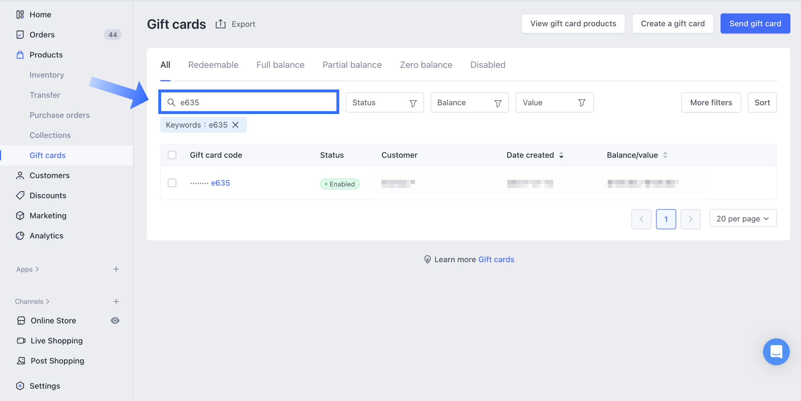Screen dimensions: 801x401
Task: Tick the checkbox for gift card e635
Action: point(172,183)
